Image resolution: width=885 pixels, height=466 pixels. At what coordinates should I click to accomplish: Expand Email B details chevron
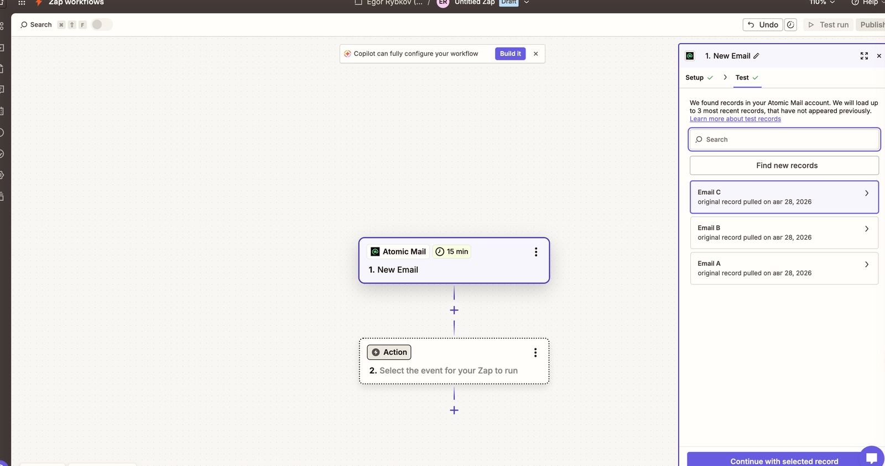tap(867, 229)
